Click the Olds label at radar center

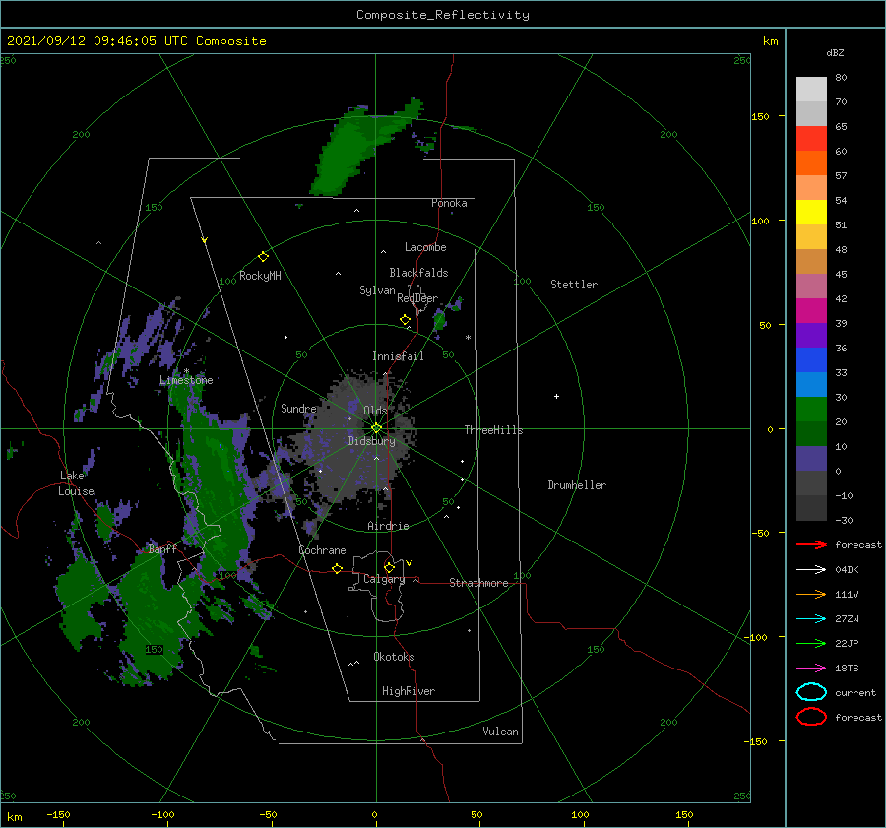375,411
